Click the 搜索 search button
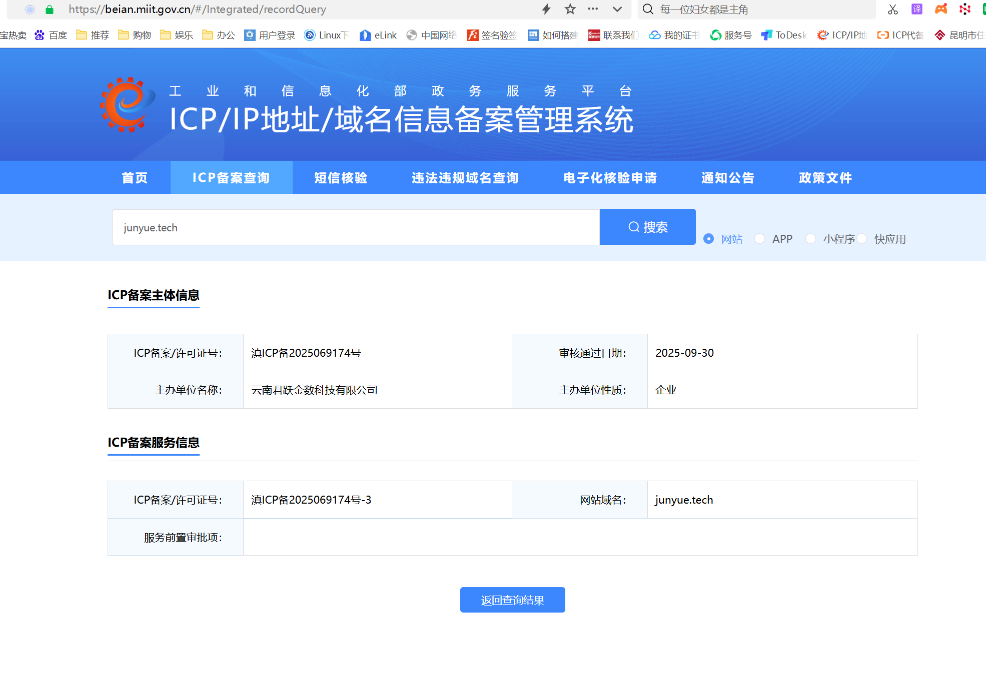 tap(647, 227)
